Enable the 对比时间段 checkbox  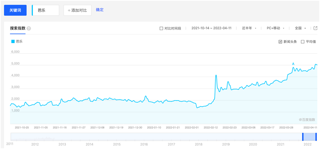pyautogui.click(x=161, y=28)
